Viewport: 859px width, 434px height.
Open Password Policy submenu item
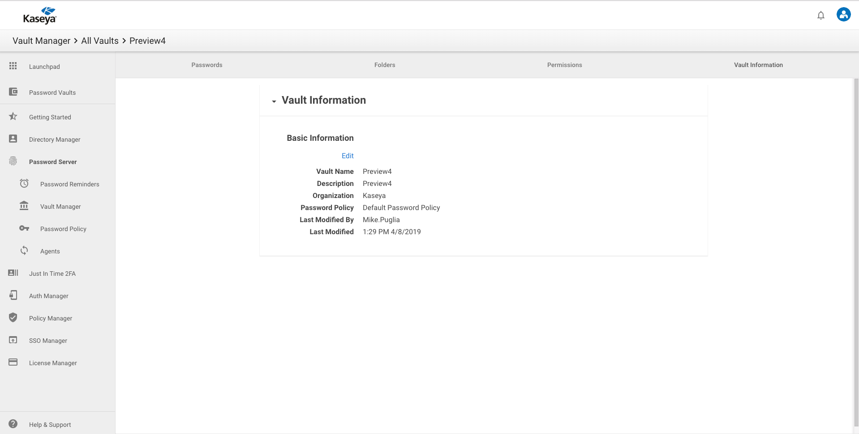click(63, 229)
